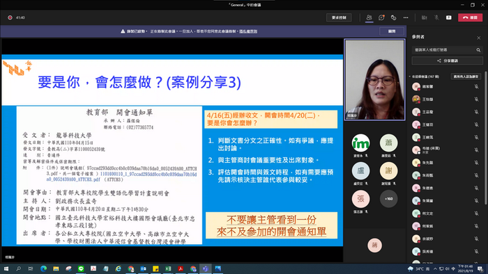Toggle mic icon for first participant in list
This screenshot has width=488, height=274.
point(476,86)
